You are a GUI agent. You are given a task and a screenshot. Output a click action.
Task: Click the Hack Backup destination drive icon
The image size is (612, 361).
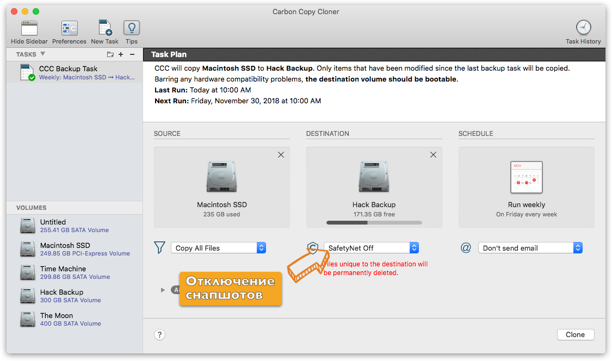pyautogui.click(x=374, y=176)
